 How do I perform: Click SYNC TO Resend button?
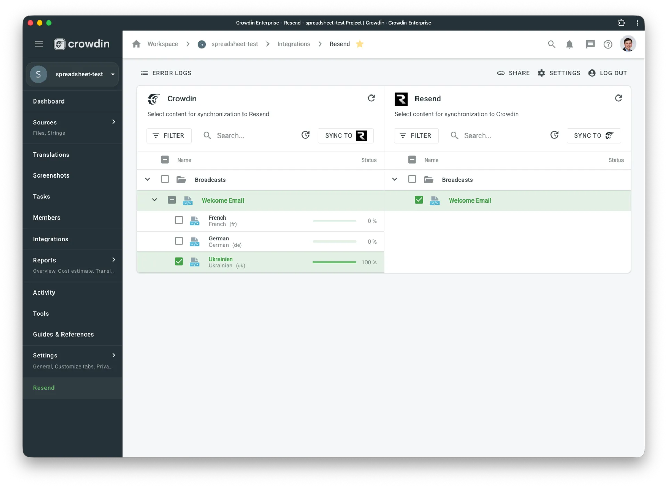[x=345, y=135]
